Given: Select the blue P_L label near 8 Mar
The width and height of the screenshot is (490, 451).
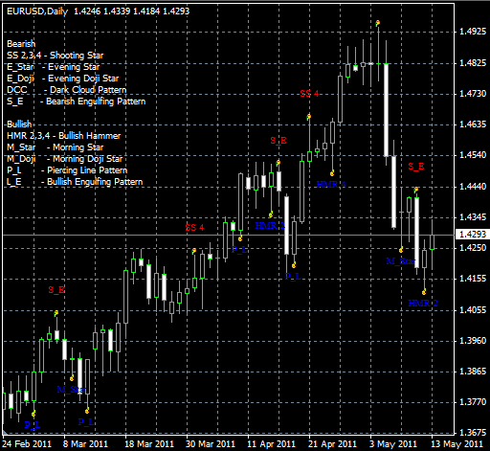Looking at the screenshot, I should [86, 422].
